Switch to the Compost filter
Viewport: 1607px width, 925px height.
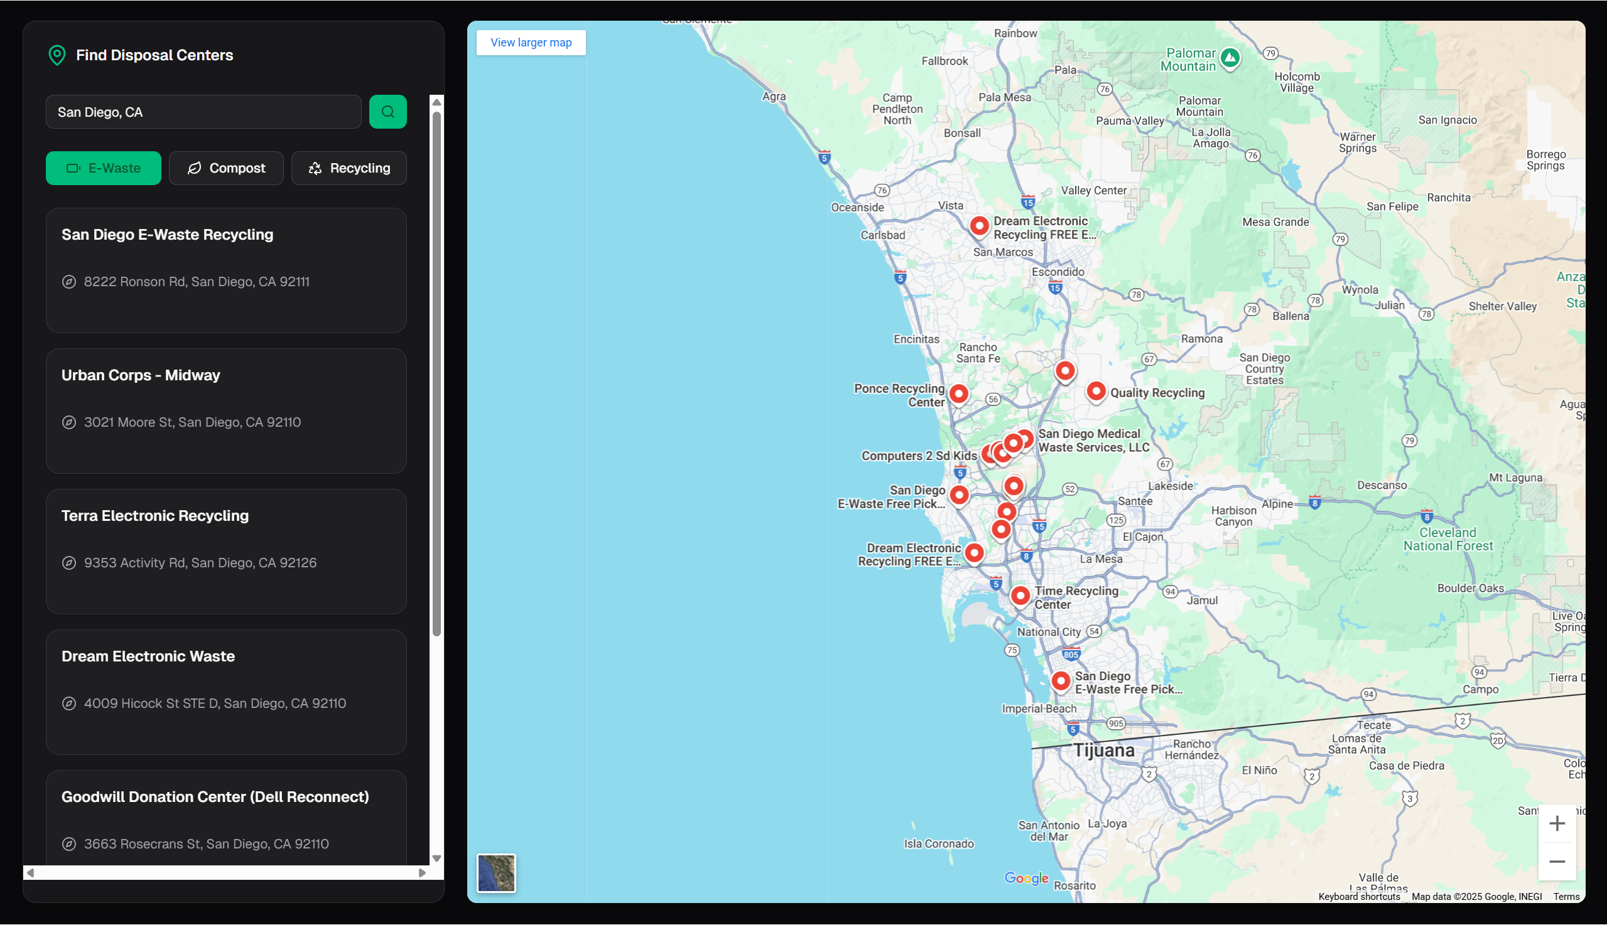pyautogui.click(x=226, y=168)
